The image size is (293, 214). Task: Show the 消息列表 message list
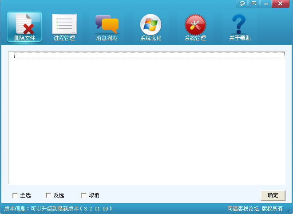pyautogui.click(x=107, y=27)
